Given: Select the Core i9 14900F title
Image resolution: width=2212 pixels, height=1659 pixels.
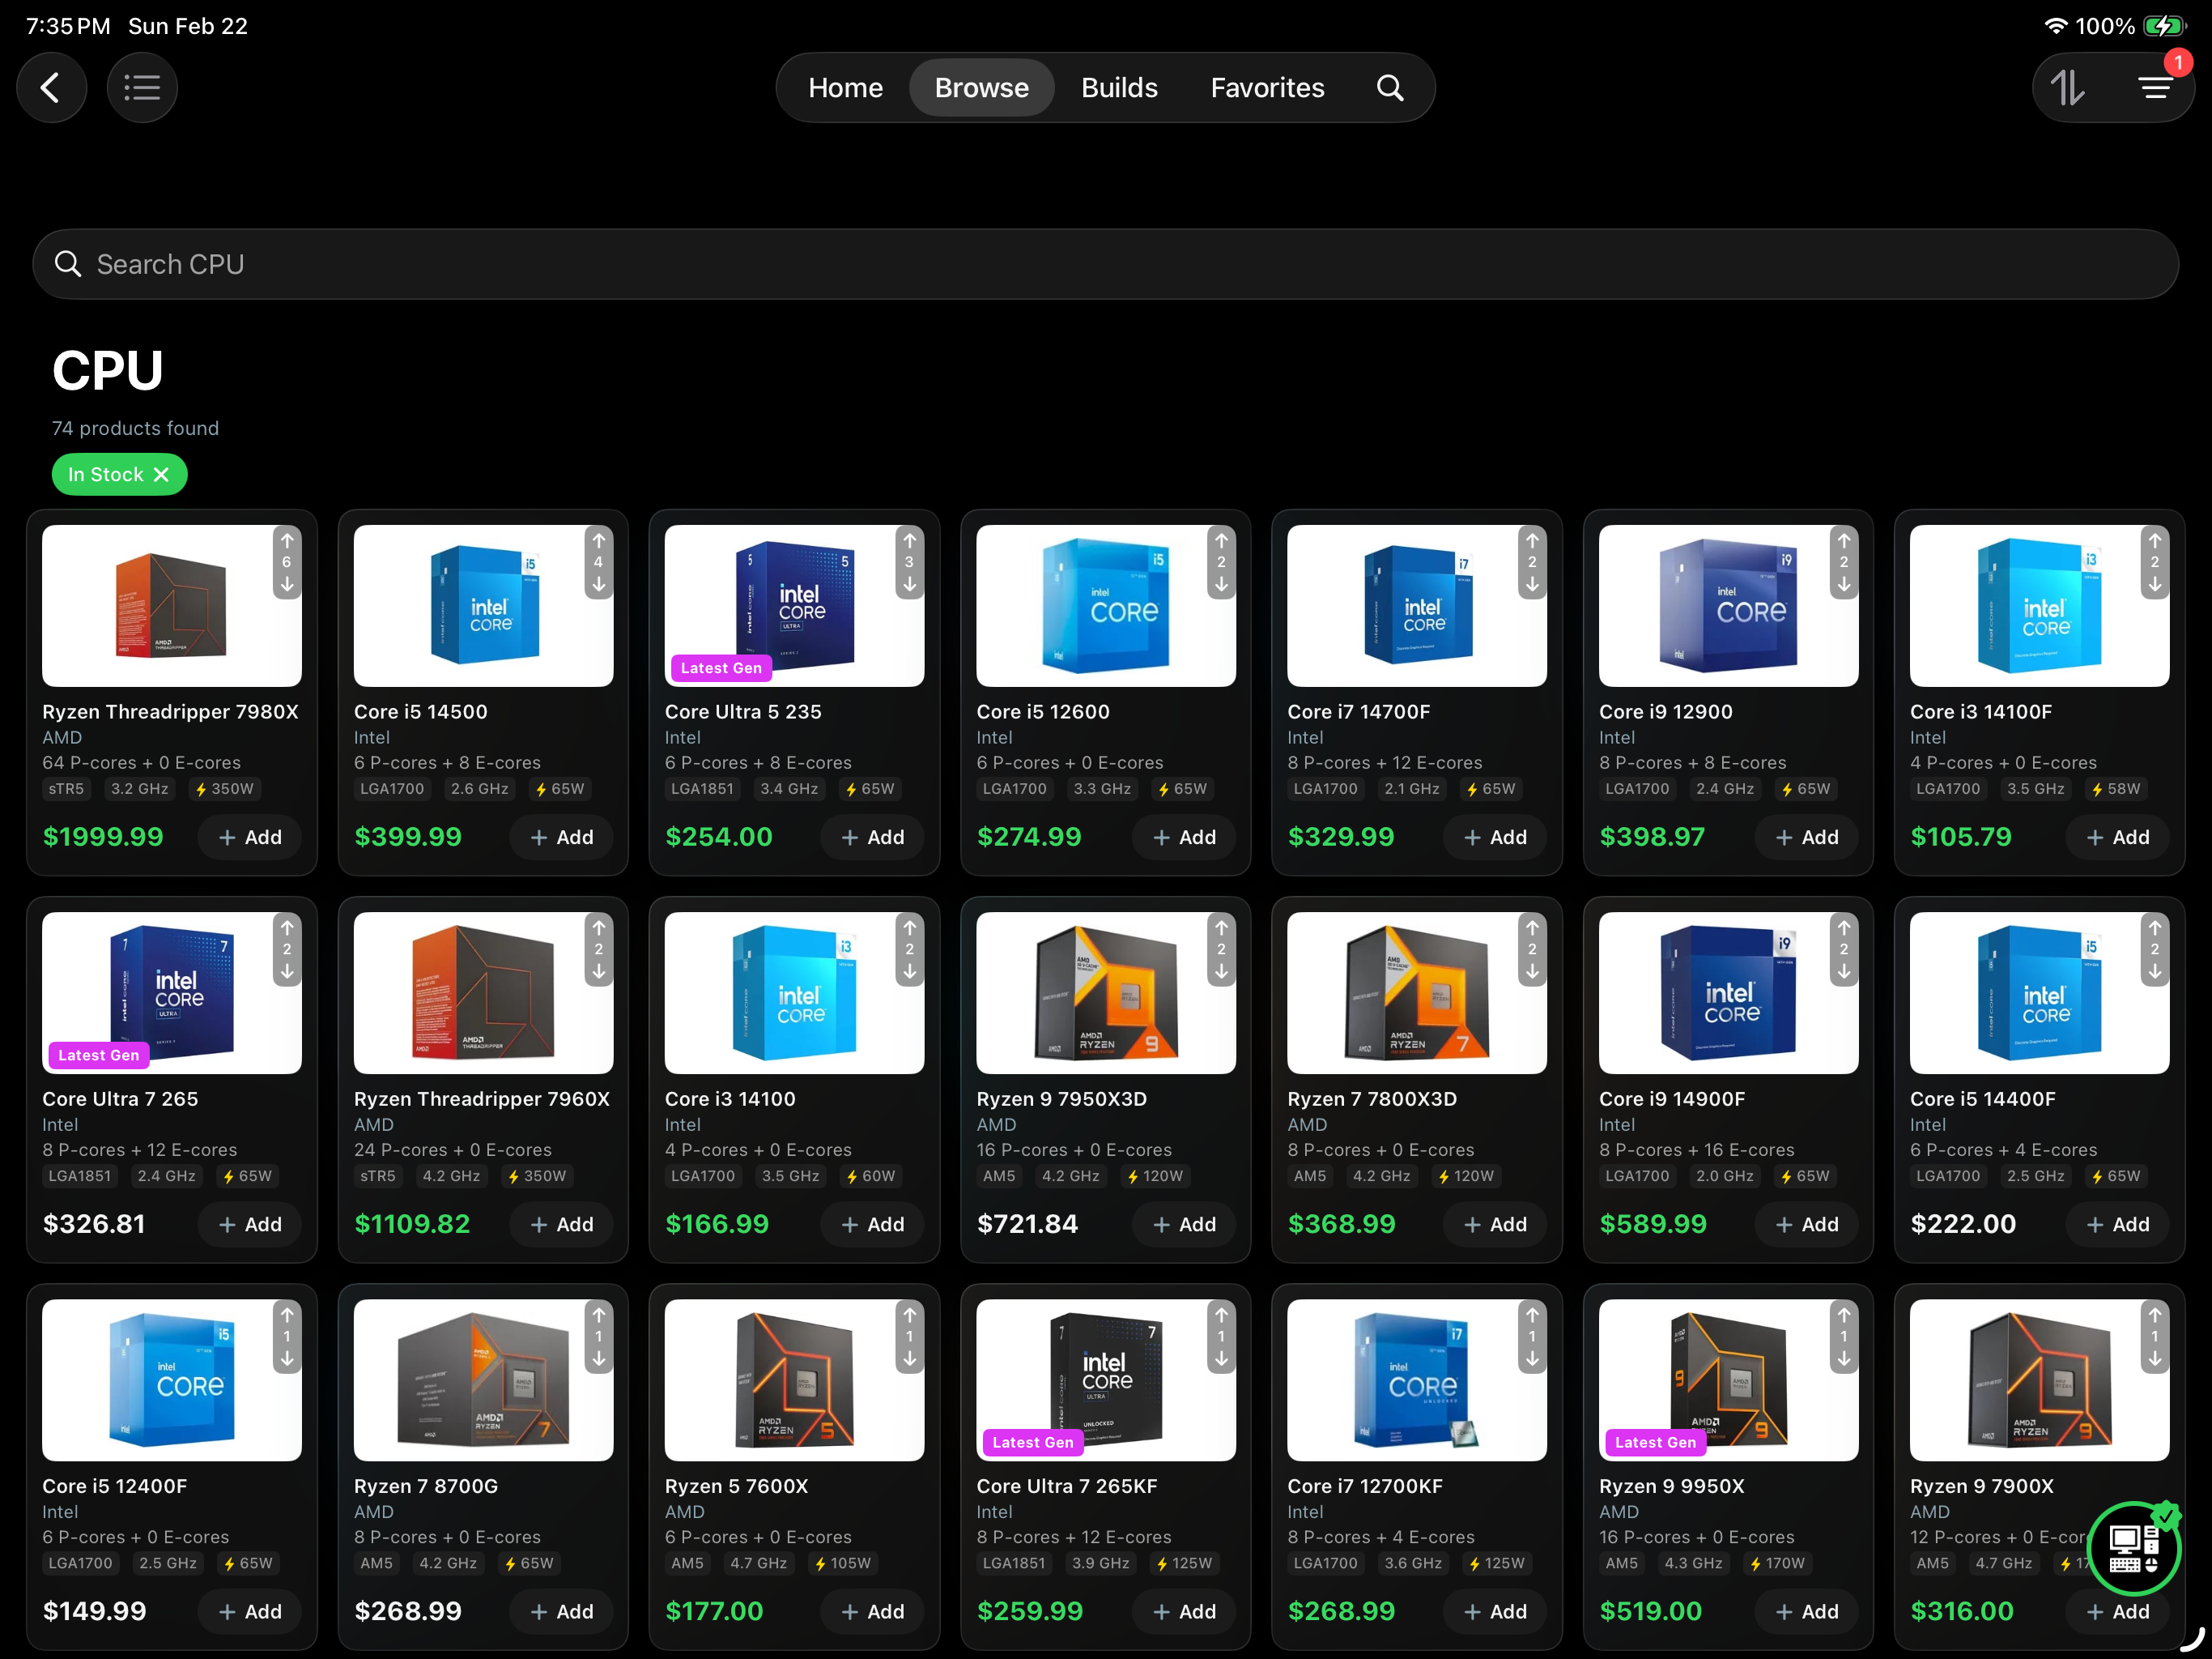Looking at the screenshot, I should (1671, 1100).
